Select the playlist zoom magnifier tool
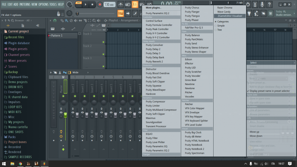297x167 pixels. point(94,20)
